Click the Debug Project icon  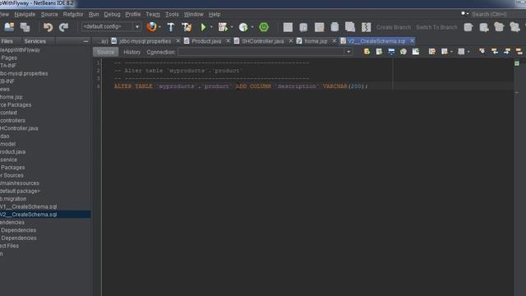pyautogui.click(x=223, y=27)
